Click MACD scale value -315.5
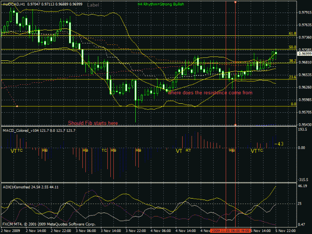 point(303,180)
